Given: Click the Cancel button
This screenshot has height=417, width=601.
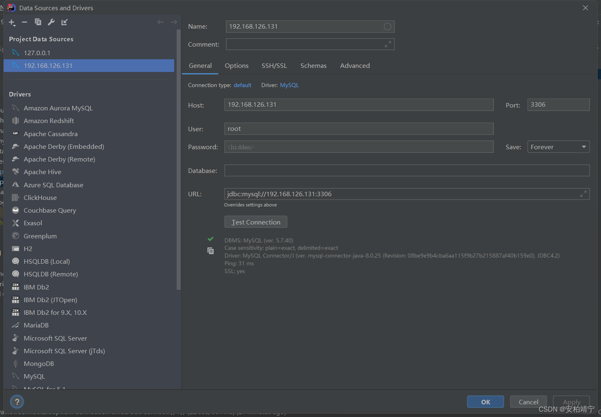Looking at the screenshot, I should [529, 402].
